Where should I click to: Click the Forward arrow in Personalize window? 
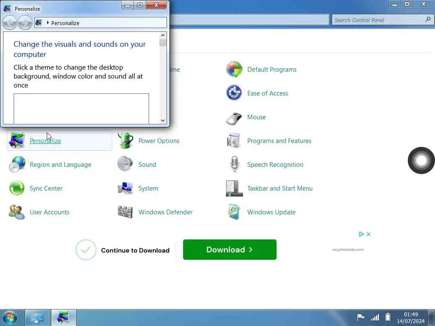(25, 22)
